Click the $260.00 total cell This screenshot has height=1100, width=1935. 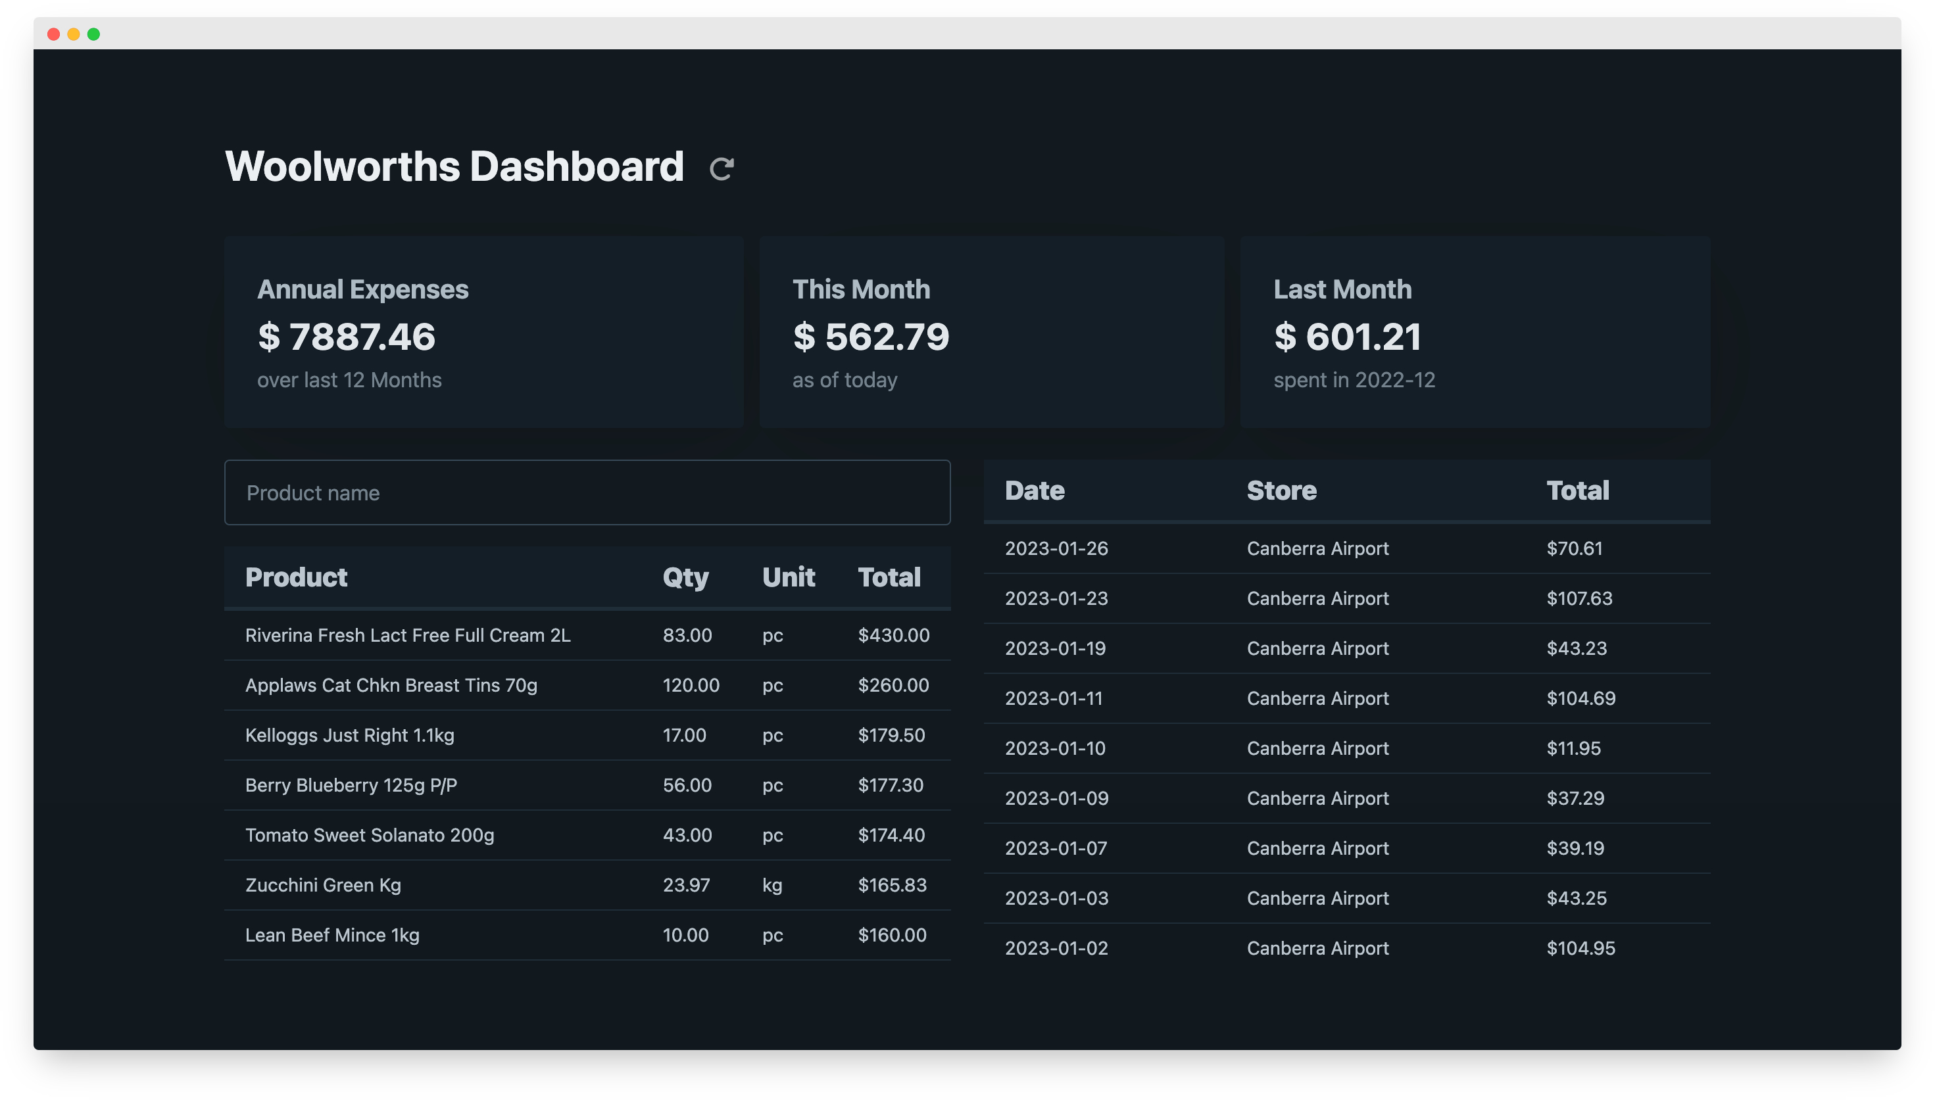click(893, 685)
